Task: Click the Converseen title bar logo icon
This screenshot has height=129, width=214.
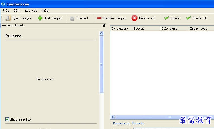Action: (x=3, y=4)
